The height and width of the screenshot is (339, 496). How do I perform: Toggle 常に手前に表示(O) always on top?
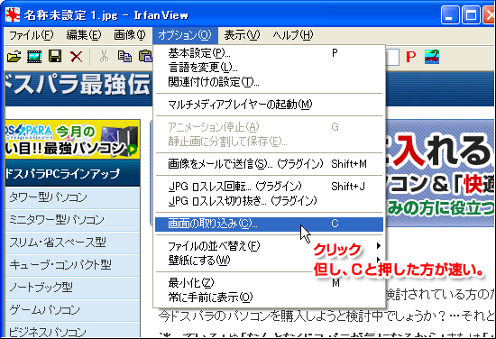click(269, 298)
